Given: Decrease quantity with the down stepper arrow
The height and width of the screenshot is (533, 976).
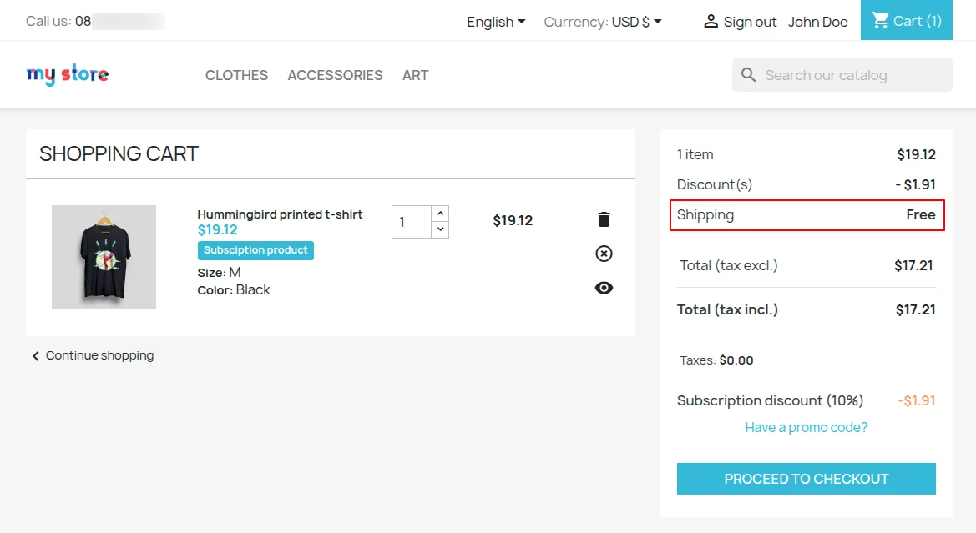Looking at the screenshot, I should 440,229.
